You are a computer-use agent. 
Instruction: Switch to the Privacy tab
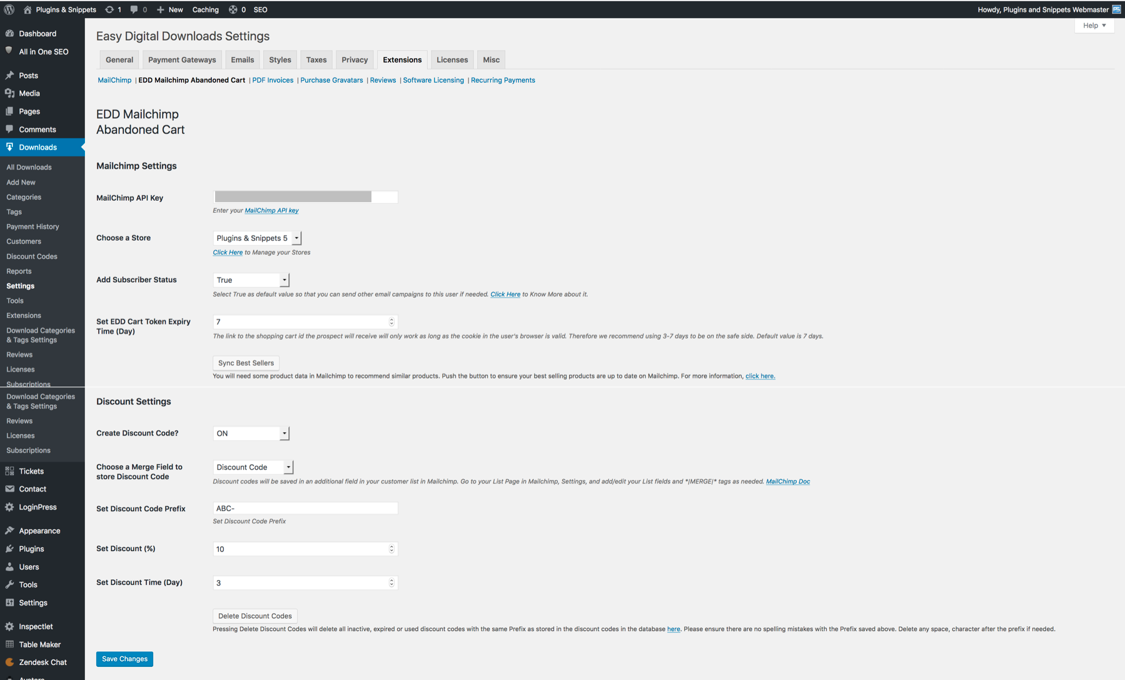point(355,59)
